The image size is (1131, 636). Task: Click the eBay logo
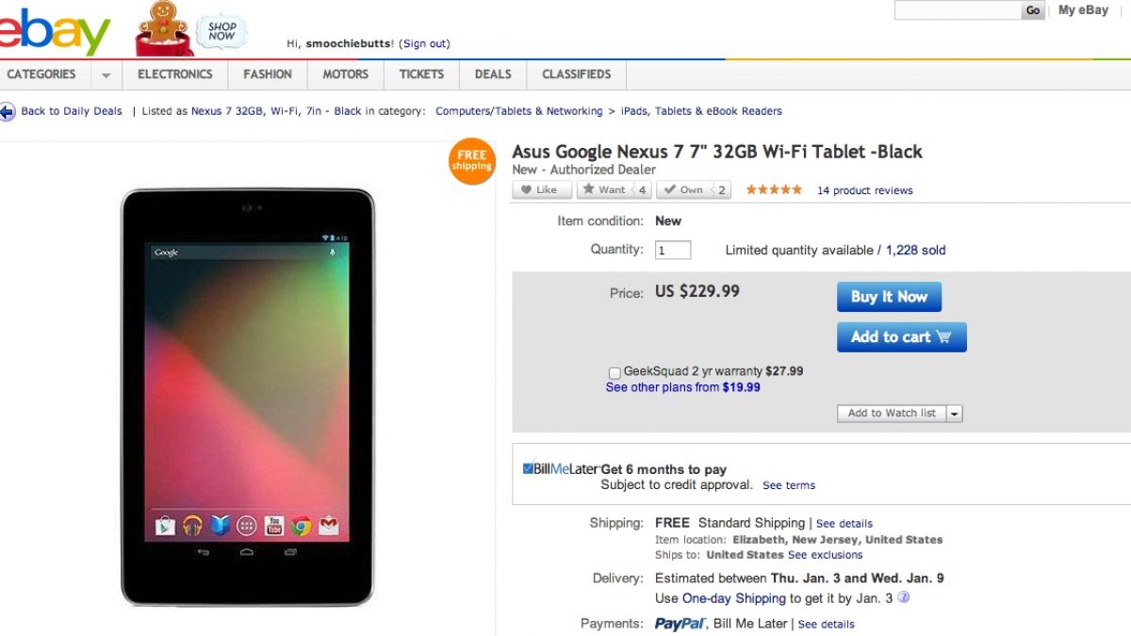(x=52, y=31)
